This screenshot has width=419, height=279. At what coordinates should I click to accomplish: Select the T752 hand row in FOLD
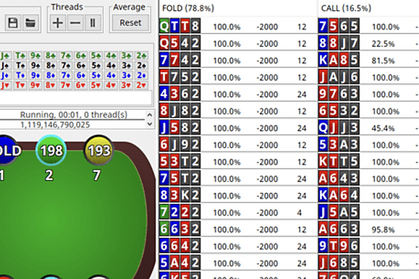(x=238, y=77)
